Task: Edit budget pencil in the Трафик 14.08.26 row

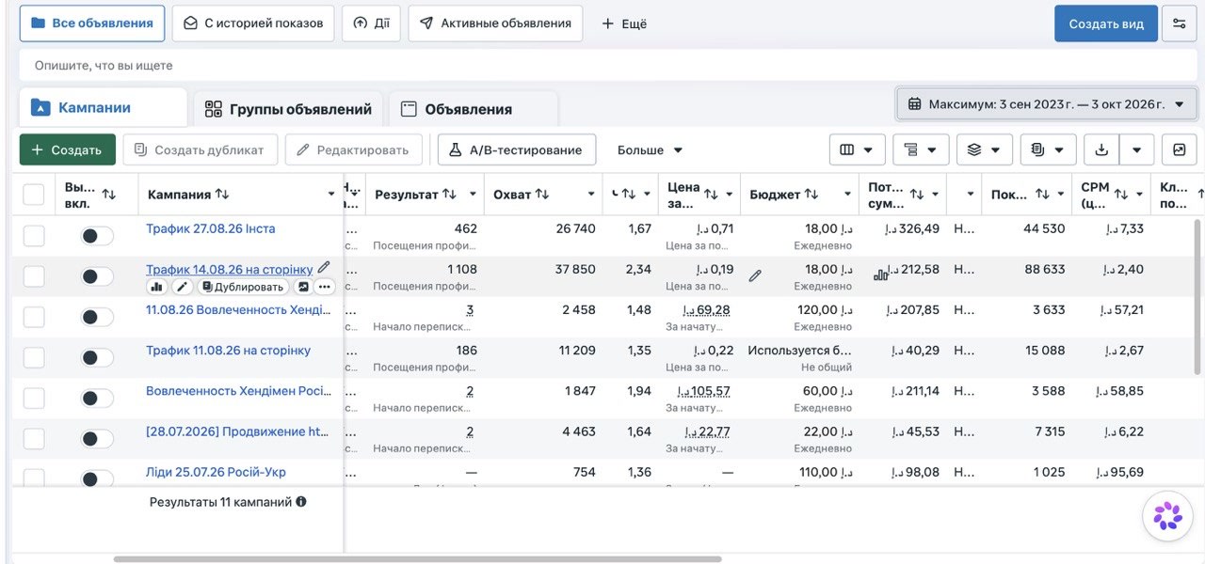Action: 755,276
